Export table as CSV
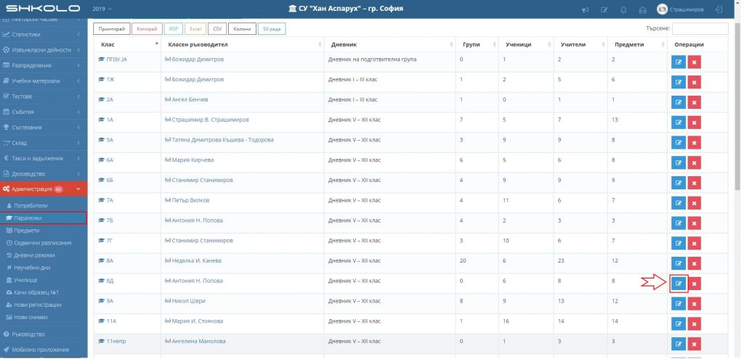Screen dimensions: 744x359 (x=217, y=29)
